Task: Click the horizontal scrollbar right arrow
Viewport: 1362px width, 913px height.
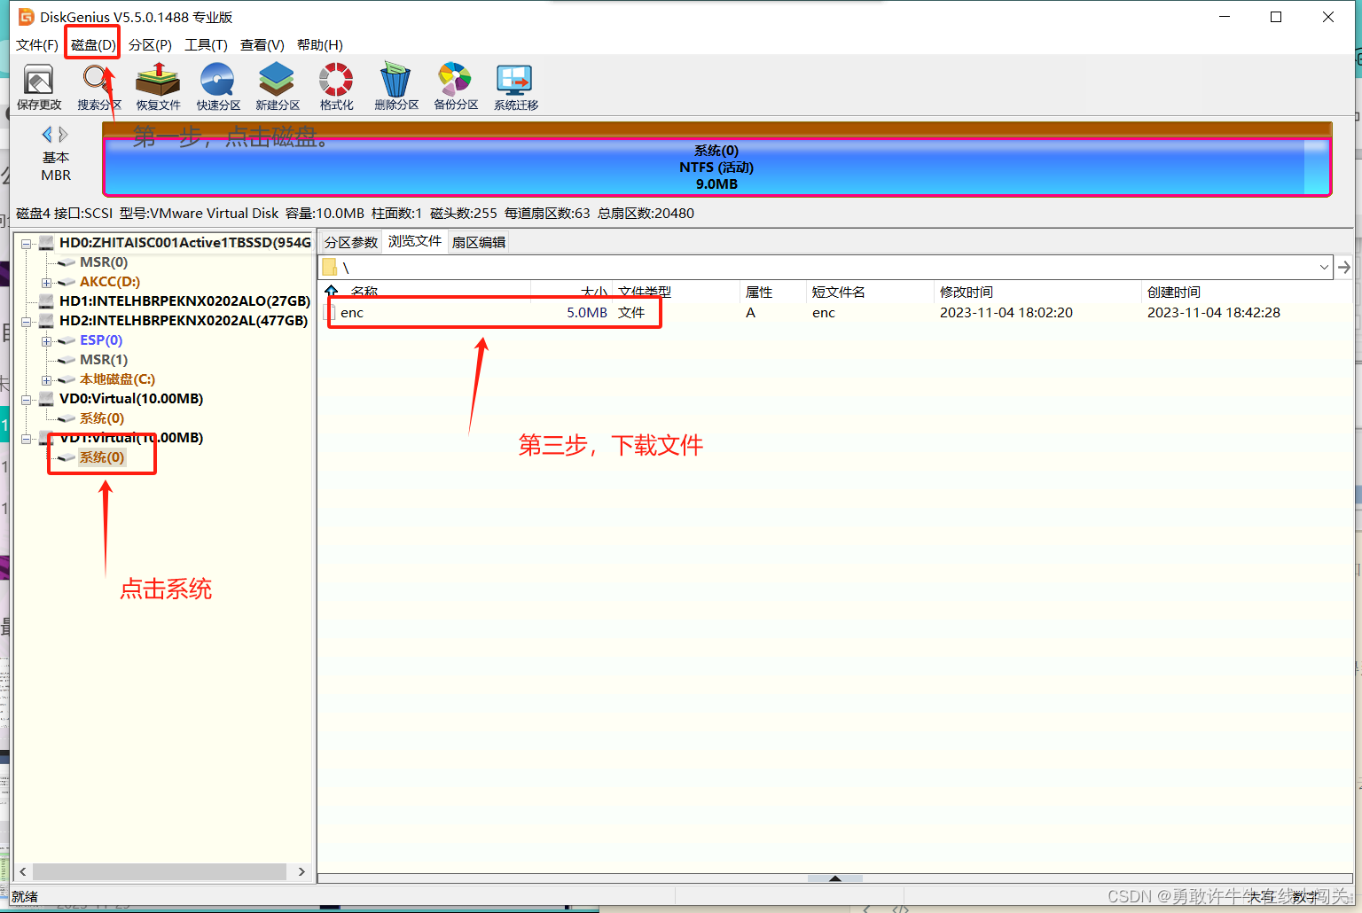Action: point(301,871)
